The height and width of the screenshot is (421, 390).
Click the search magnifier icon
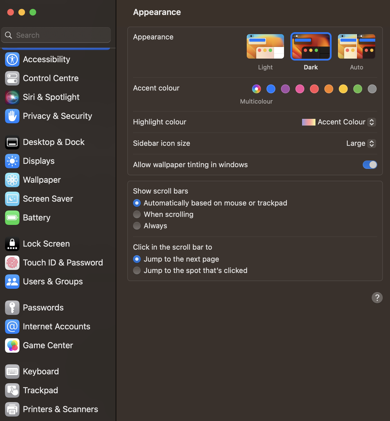click(x=9, y=35)
